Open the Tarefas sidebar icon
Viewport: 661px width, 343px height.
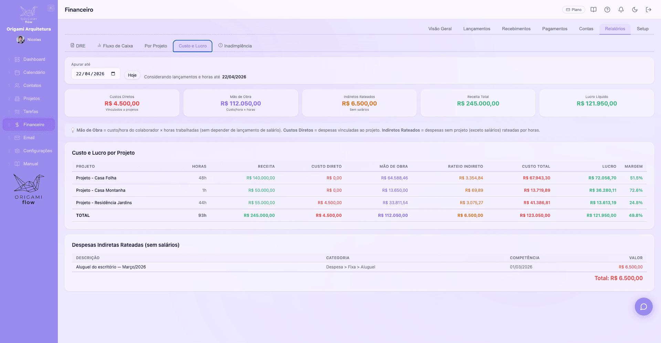[x=17, y=112]
